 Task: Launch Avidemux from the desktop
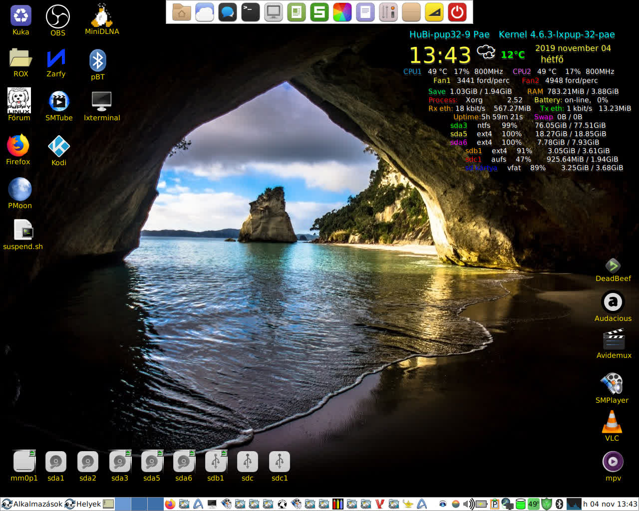[614, 339]
